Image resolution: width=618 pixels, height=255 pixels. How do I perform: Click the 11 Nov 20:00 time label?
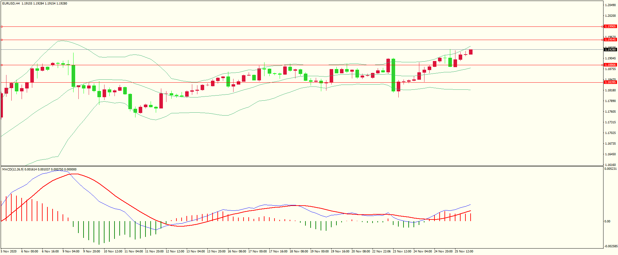pos(154,251)
